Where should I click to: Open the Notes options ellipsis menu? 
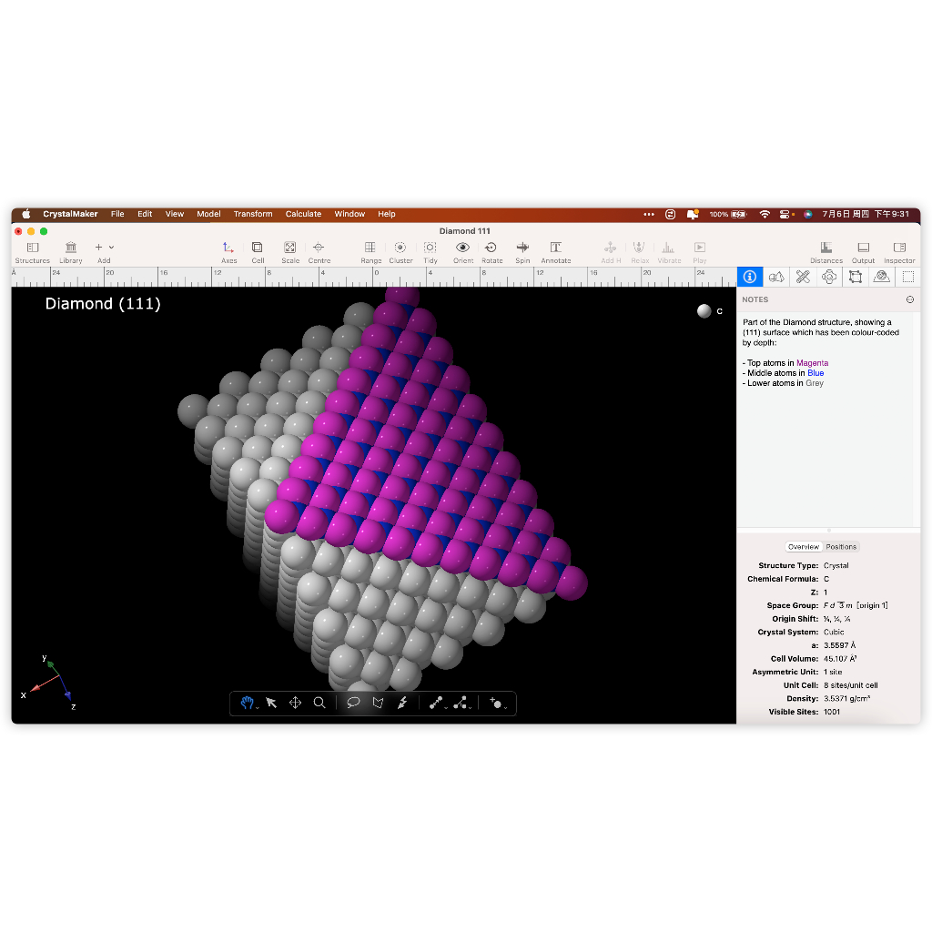910,299
